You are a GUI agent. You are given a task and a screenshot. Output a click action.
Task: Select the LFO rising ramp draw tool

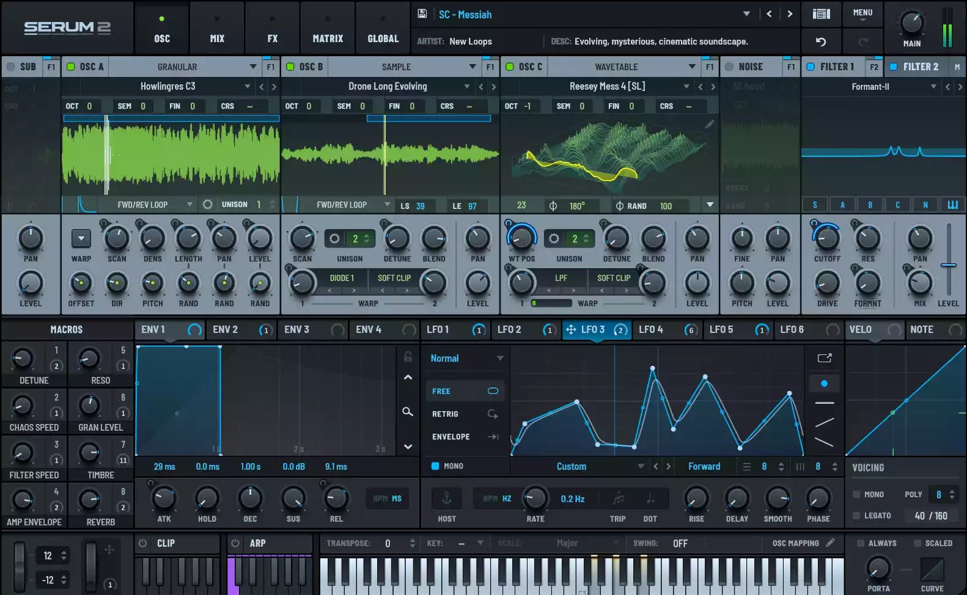pos(825,422)
